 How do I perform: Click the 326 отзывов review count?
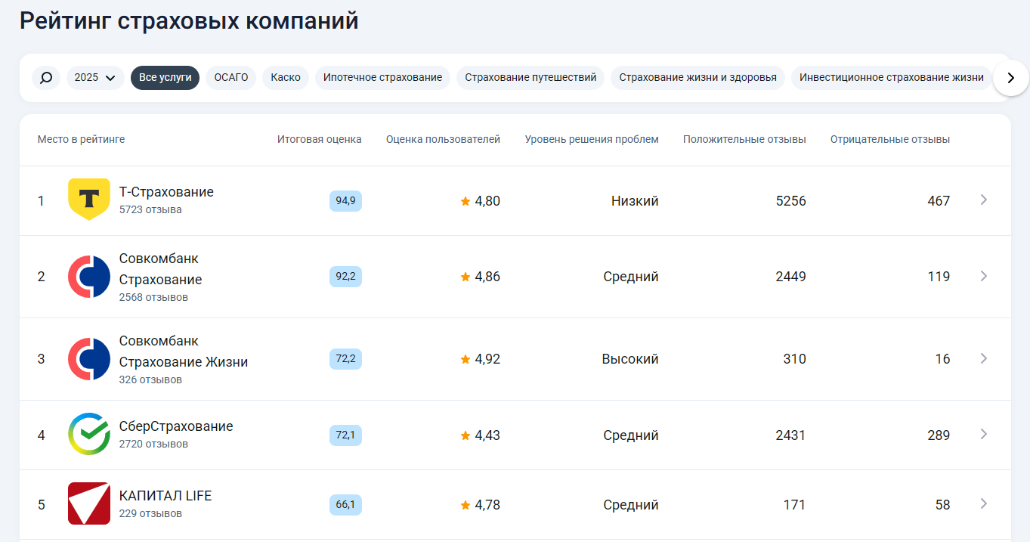[x=150, y=380]
